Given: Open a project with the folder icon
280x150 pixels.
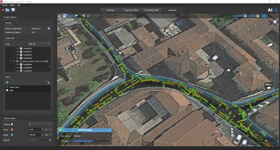Looking at the screenshot, I should coord(7,10).
